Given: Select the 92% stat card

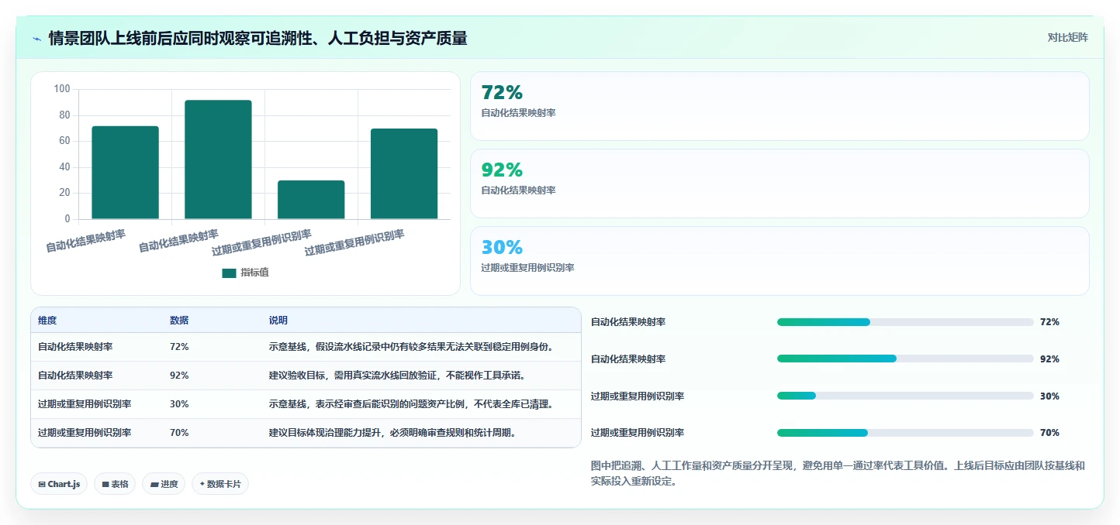Looking at the screenshot, I should coord(780,184).
